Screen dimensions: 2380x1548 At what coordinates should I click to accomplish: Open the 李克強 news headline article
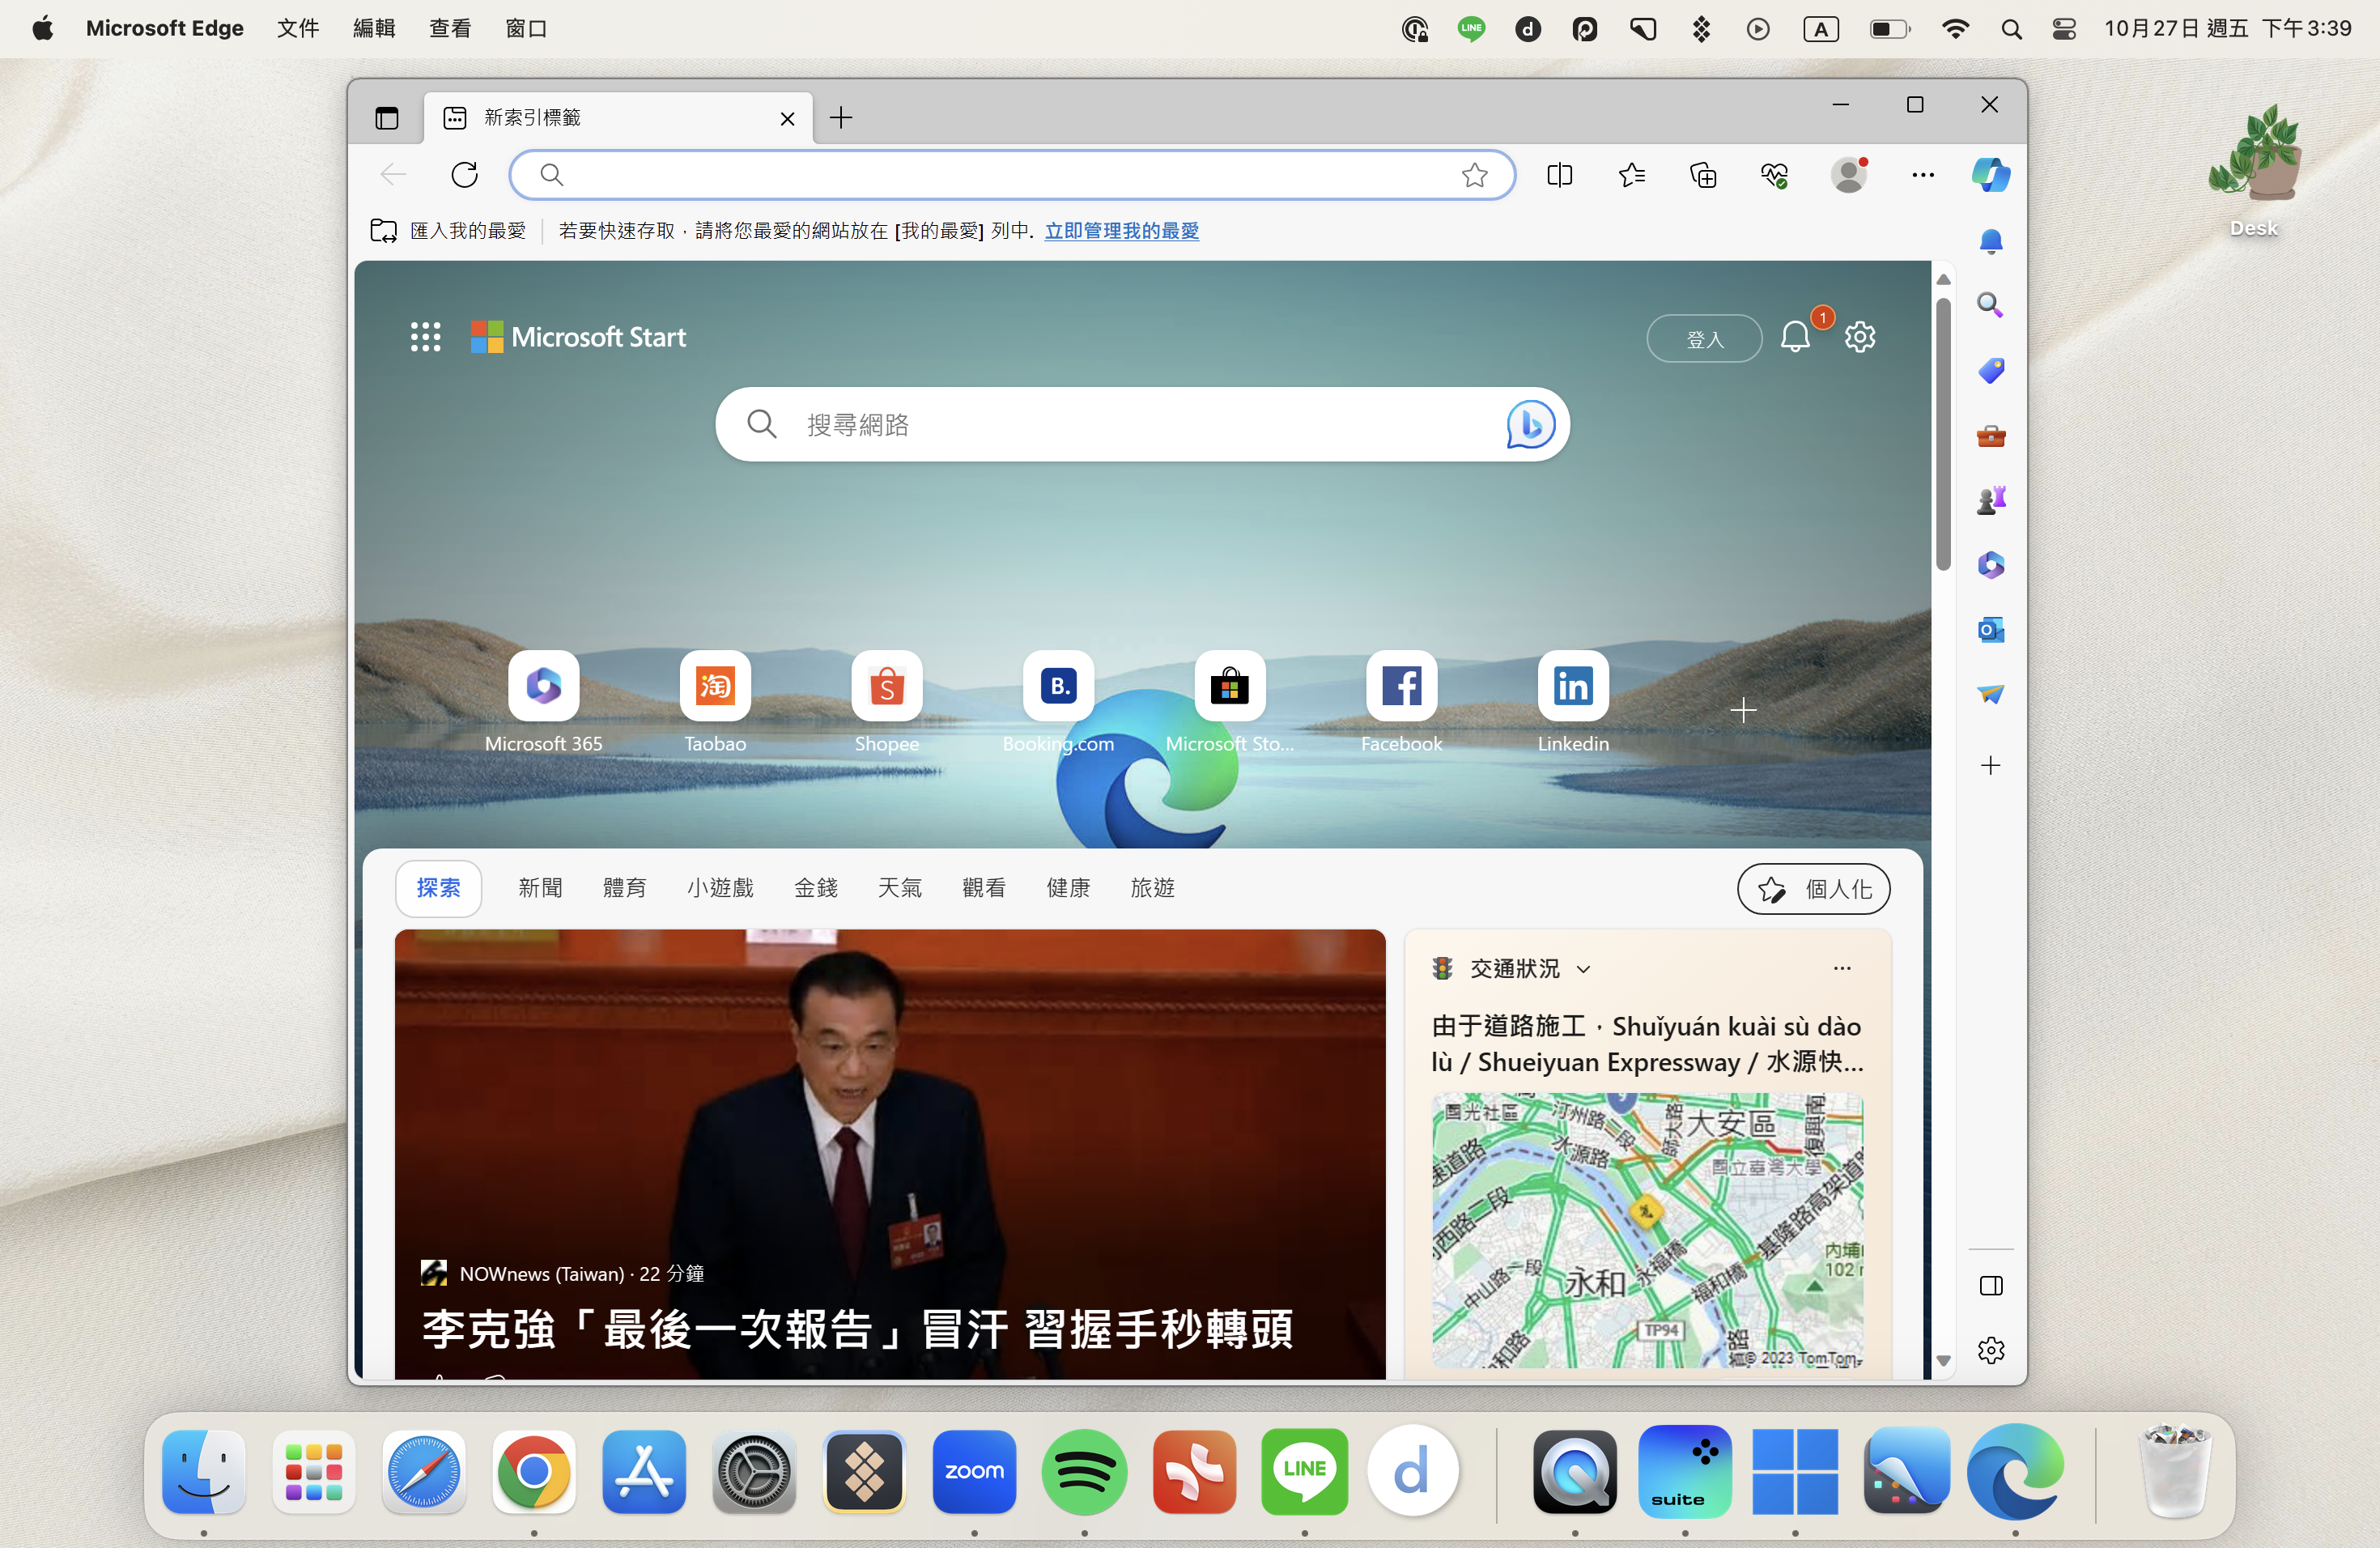click(858, 1329)
